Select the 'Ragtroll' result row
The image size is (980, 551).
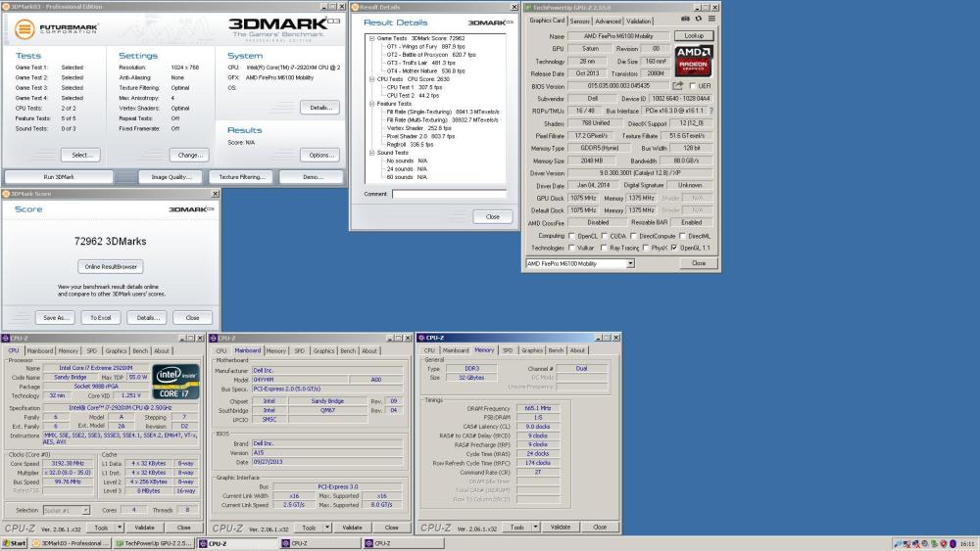[410, 144]
